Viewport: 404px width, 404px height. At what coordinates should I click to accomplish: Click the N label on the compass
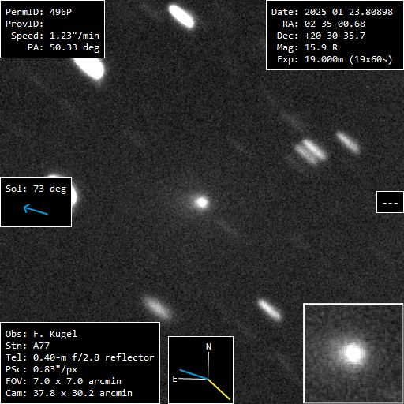[208, 346]
